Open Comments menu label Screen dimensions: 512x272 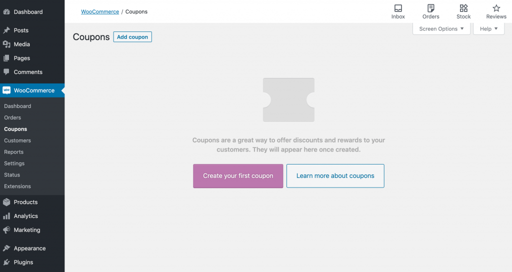point(28,72)
